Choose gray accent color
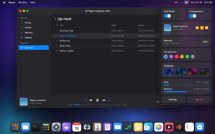This screenshot has width=215, height=134. (x=193, y=57)
